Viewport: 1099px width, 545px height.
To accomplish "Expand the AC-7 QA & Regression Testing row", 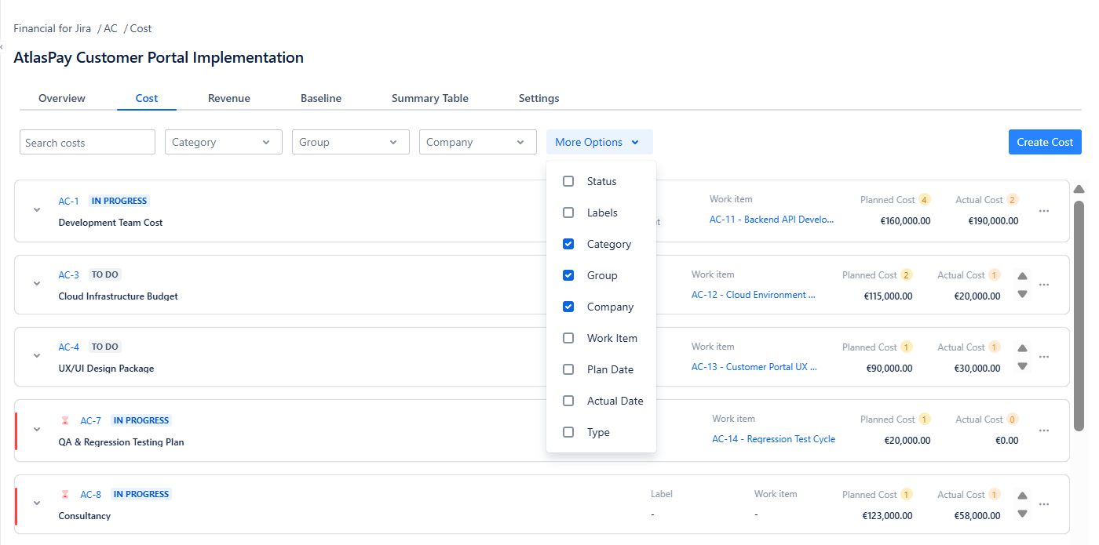I will point(37,430).
